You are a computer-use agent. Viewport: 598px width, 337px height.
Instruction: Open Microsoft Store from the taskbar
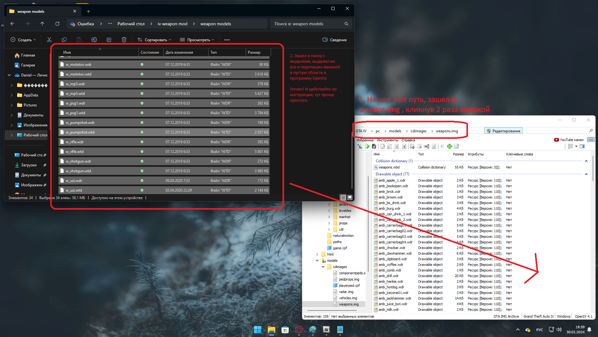click(285, 330)
